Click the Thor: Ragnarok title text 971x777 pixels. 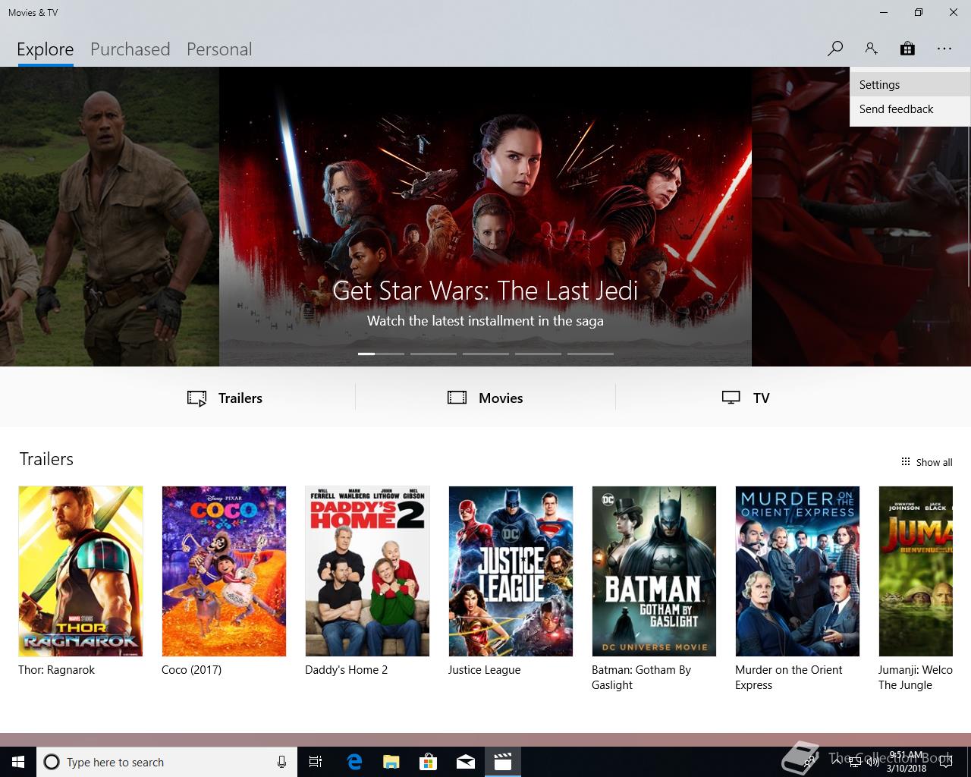[x=56, y=670]
